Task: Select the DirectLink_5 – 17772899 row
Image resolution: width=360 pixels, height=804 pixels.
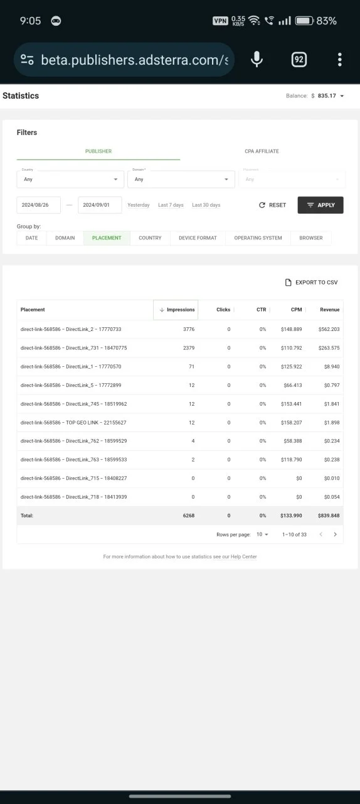Action: [180, 385]
